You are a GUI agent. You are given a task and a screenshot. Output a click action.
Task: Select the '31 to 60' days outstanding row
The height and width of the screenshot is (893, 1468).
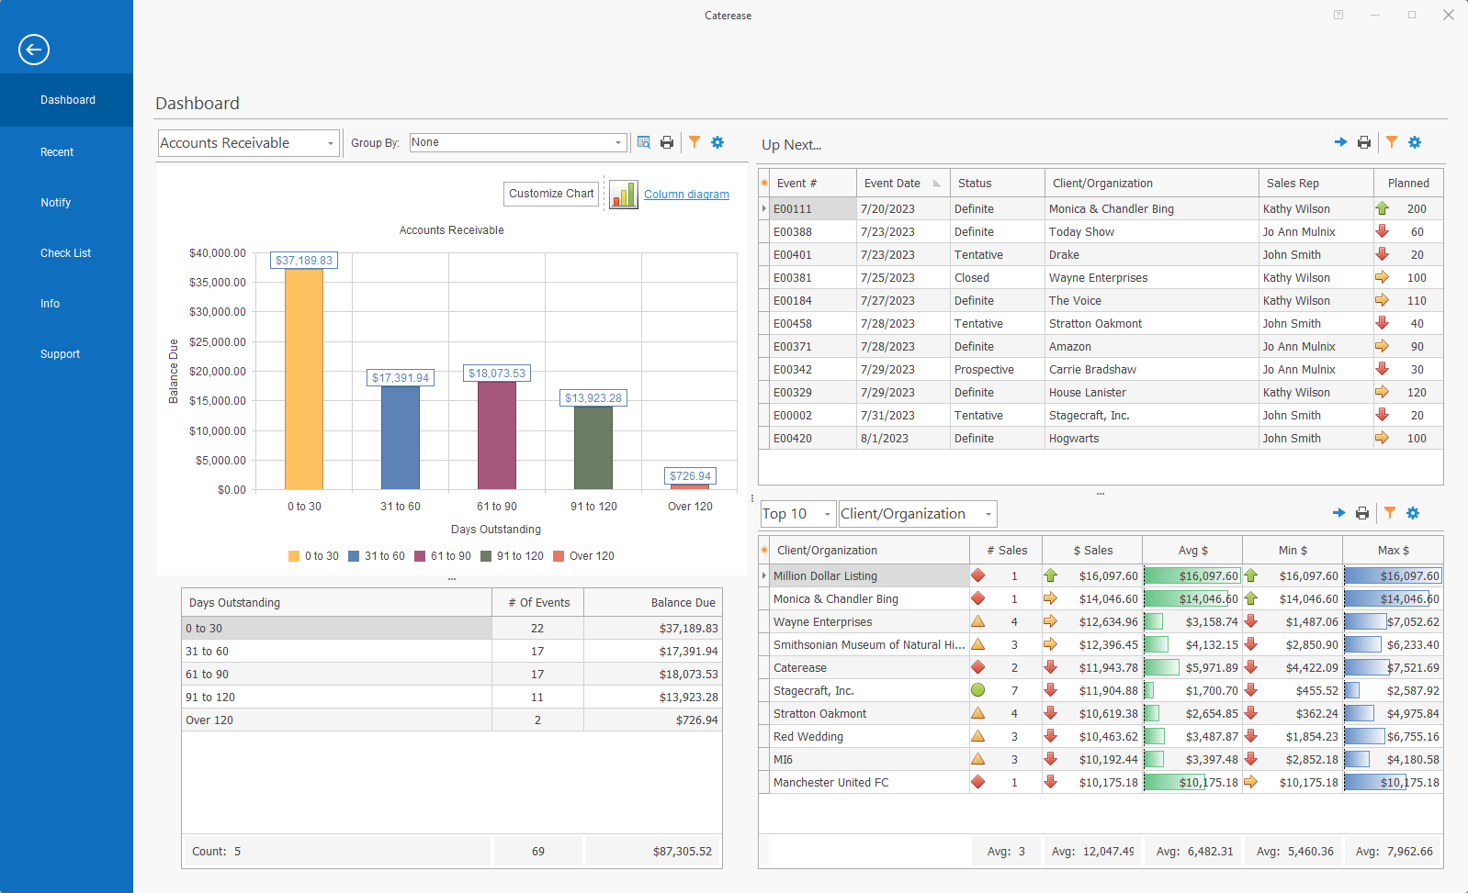coord(452,651)
